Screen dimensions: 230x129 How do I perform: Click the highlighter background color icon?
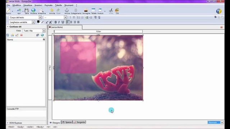point(42,22)
